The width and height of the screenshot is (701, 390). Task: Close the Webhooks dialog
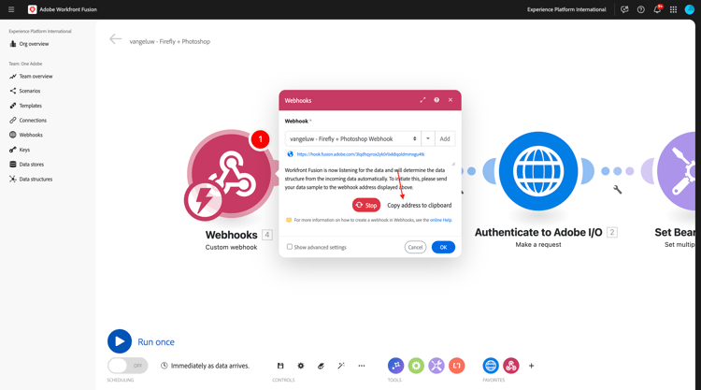click(451, 100)
